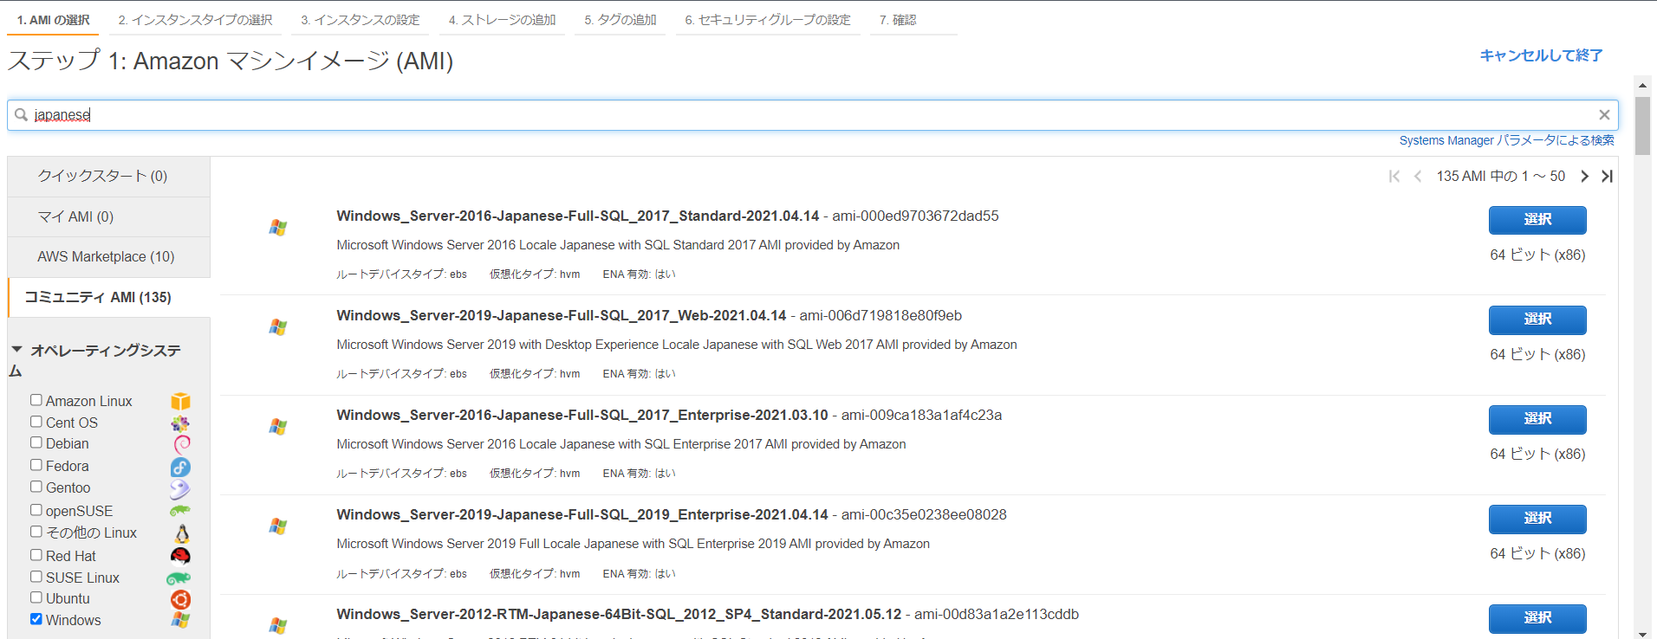
Task: Select the SQL_2017_Enterprise-2021.03.10 AMI button
Action: [1537, 419]
